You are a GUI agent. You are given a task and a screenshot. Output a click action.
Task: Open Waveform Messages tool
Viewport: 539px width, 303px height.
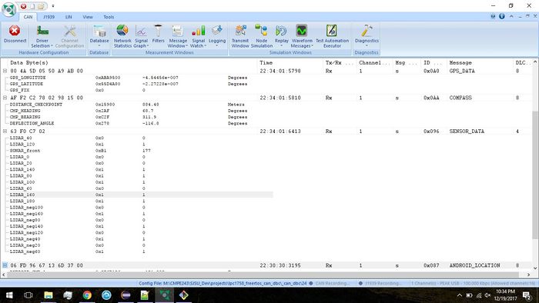point(302,36)
